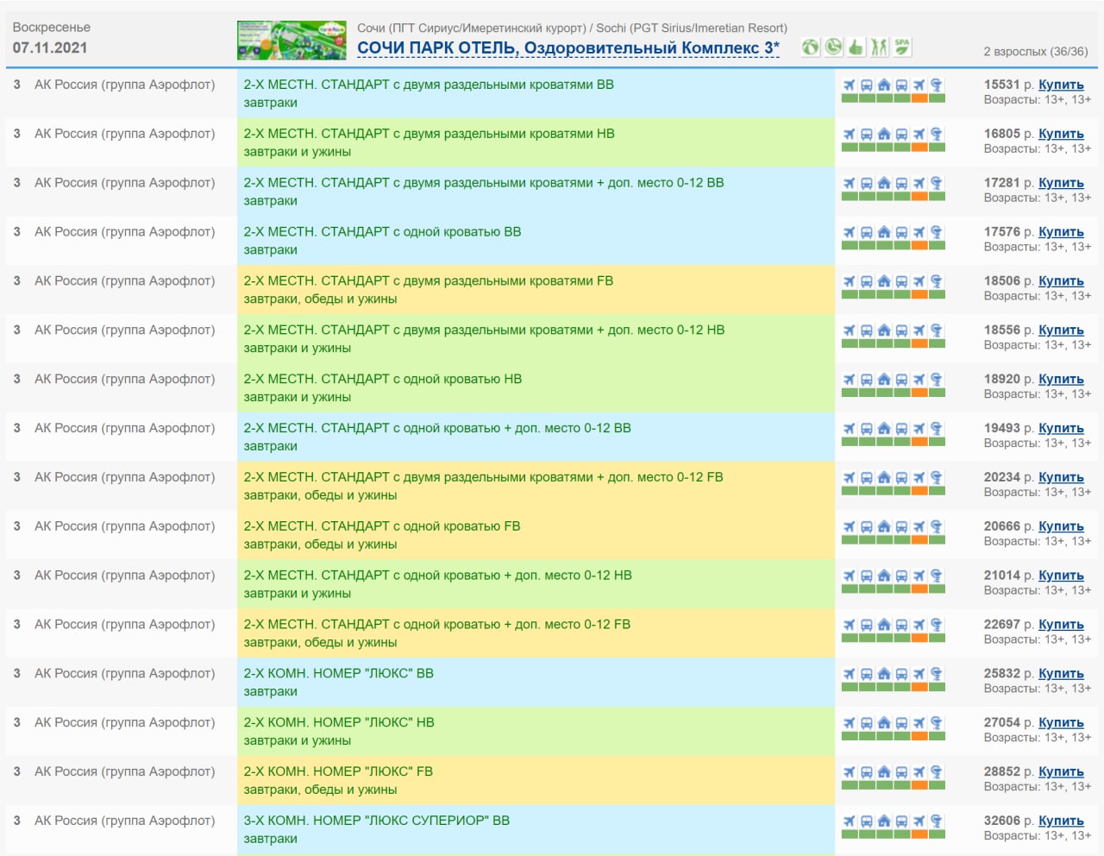
Task: Click Купить next to 17576 р.
Action: point(1061,232)
